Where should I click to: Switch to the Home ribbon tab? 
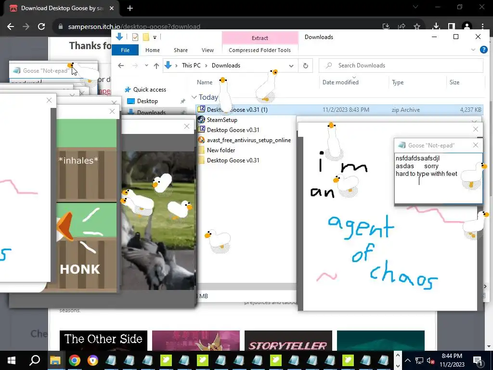point(153,50)
